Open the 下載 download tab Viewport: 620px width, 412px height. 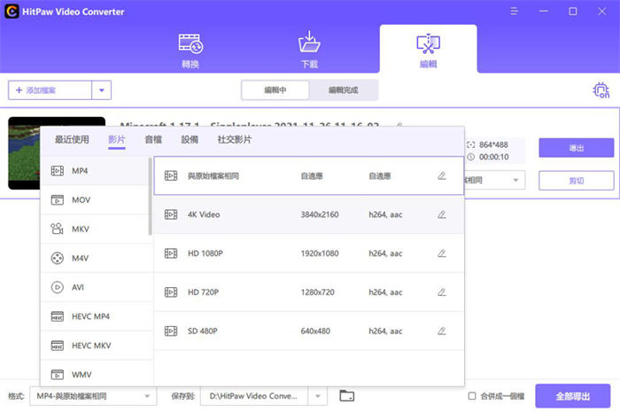pos(309,51)
